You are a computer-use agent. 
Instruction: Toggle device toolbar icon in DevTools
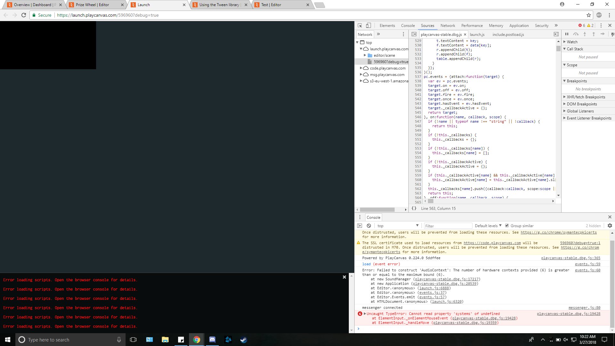pos(368,26)
